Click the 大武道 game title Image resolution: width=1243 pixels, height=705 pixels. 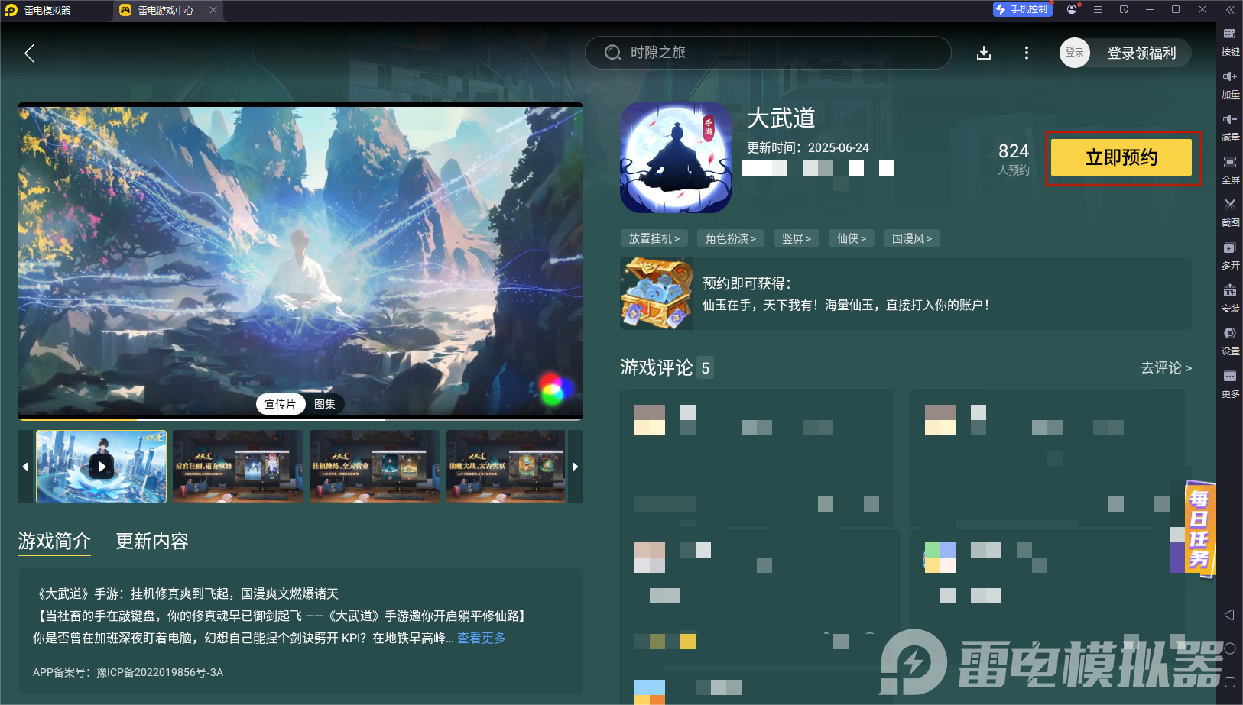pos(781,118)
